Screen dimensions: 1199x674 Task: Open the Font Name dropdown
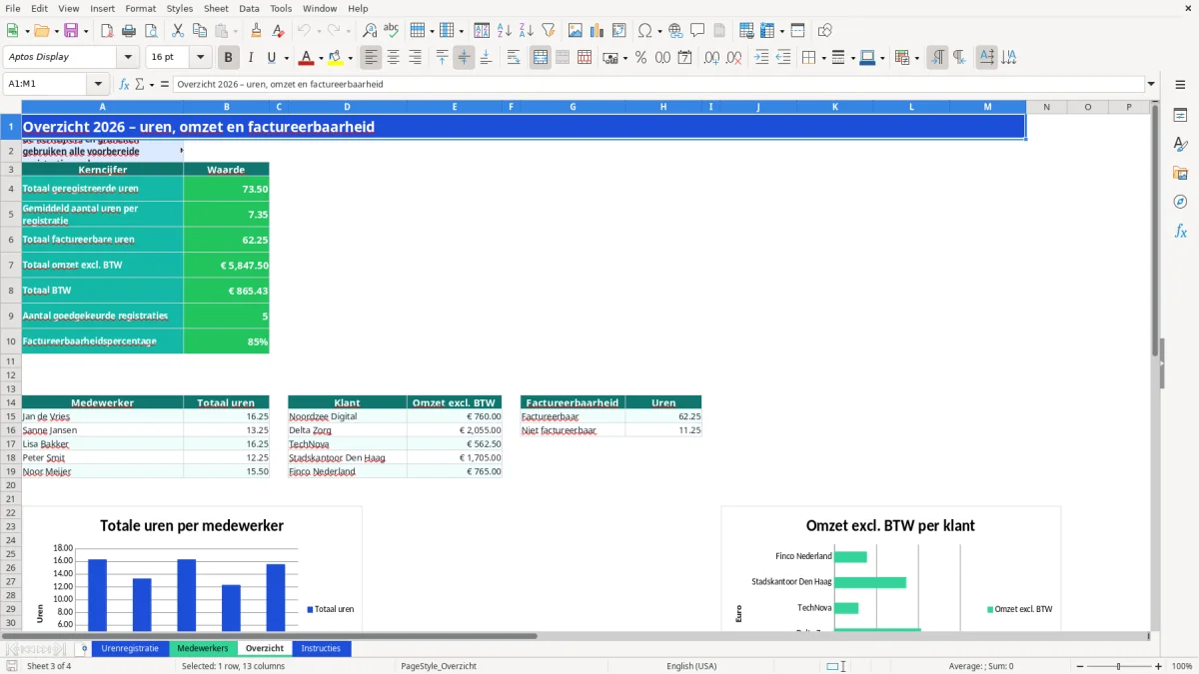coord(128,58)
